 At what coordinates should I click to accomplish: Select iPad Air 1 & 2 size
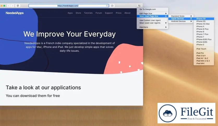tap(204, 58)
